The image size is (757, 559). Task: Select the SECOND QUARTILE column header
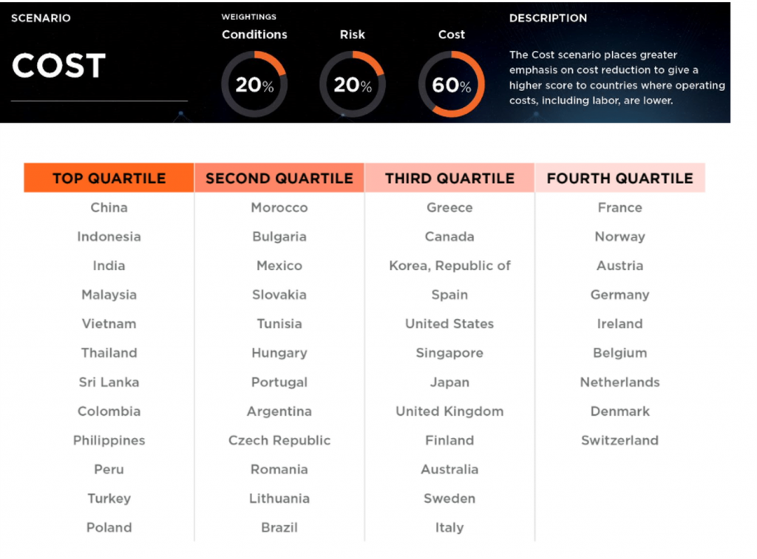click(279, 178)
